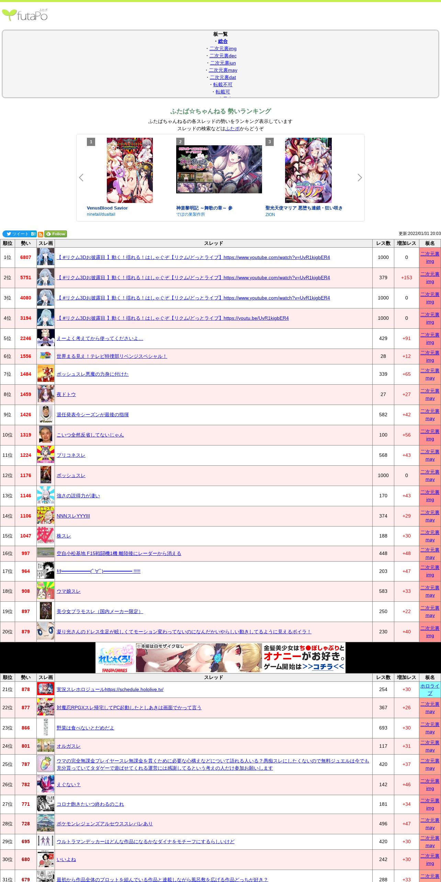
Task: Open thread 世界まる見え！テレビ特捜部
Action: point(112,356)
